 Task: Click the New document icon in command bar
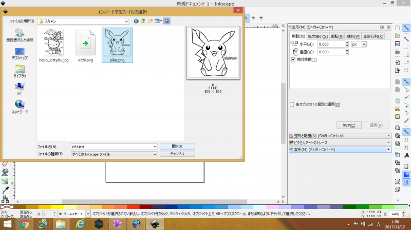[397, 28]
